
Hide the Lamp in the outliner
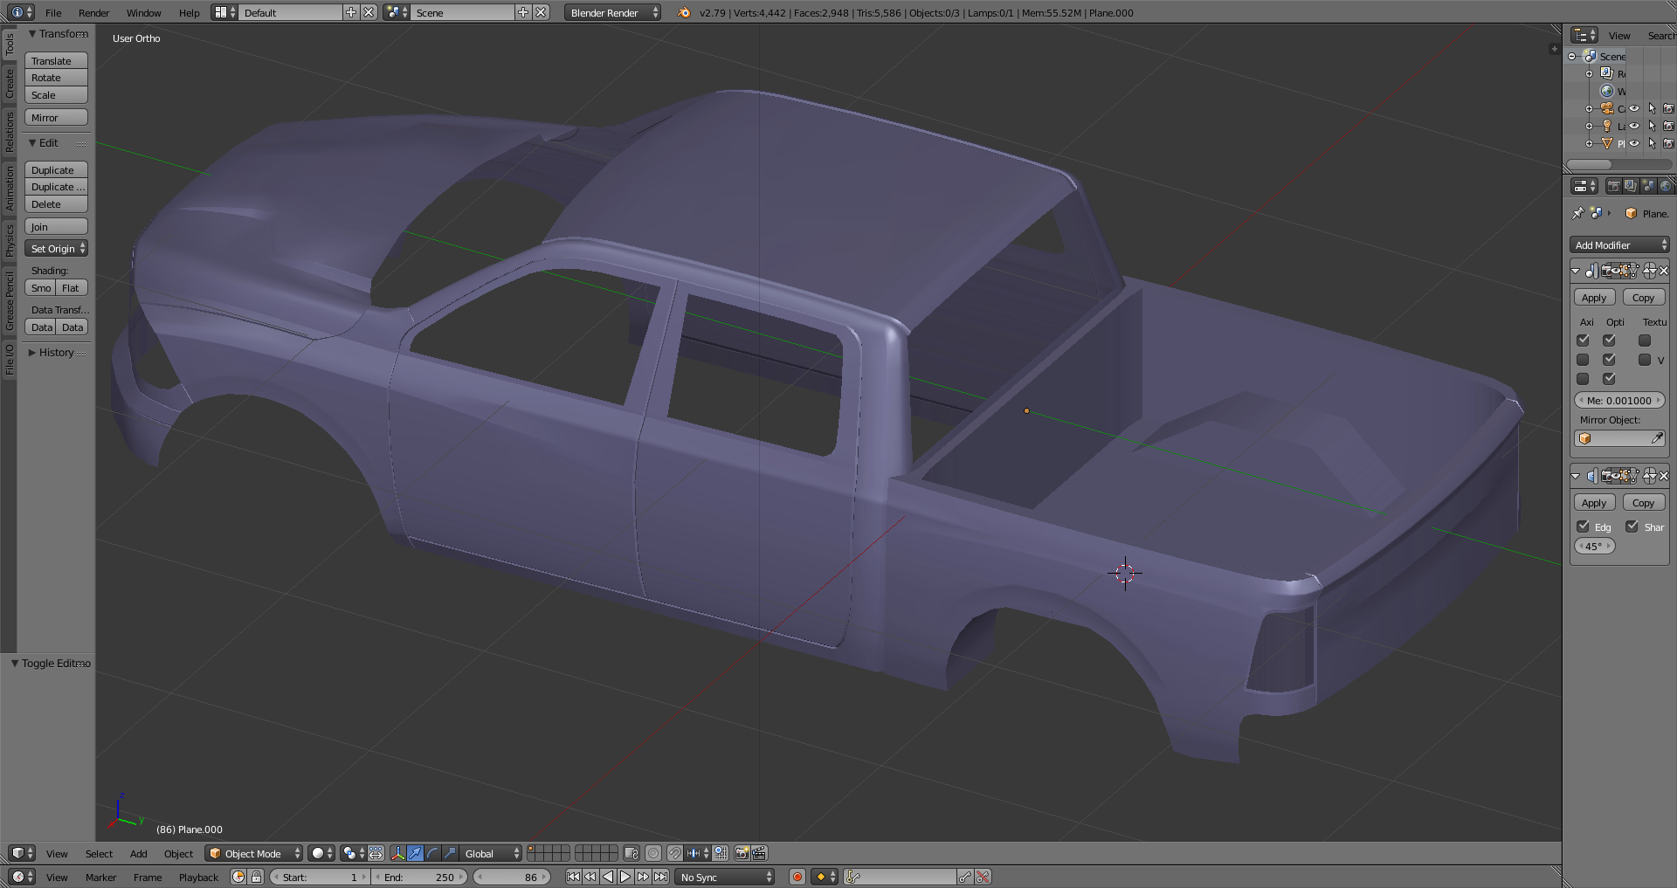1634,126
